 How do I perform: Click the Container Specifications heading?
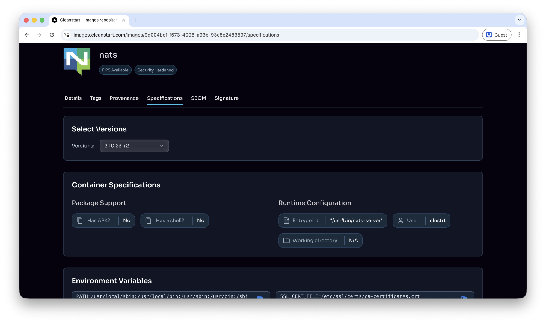tap(116, 185)
